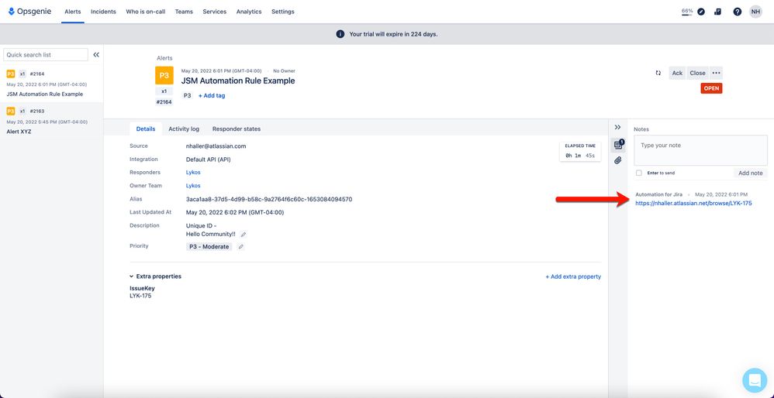Click the elapsed time box

coord(580,151)
